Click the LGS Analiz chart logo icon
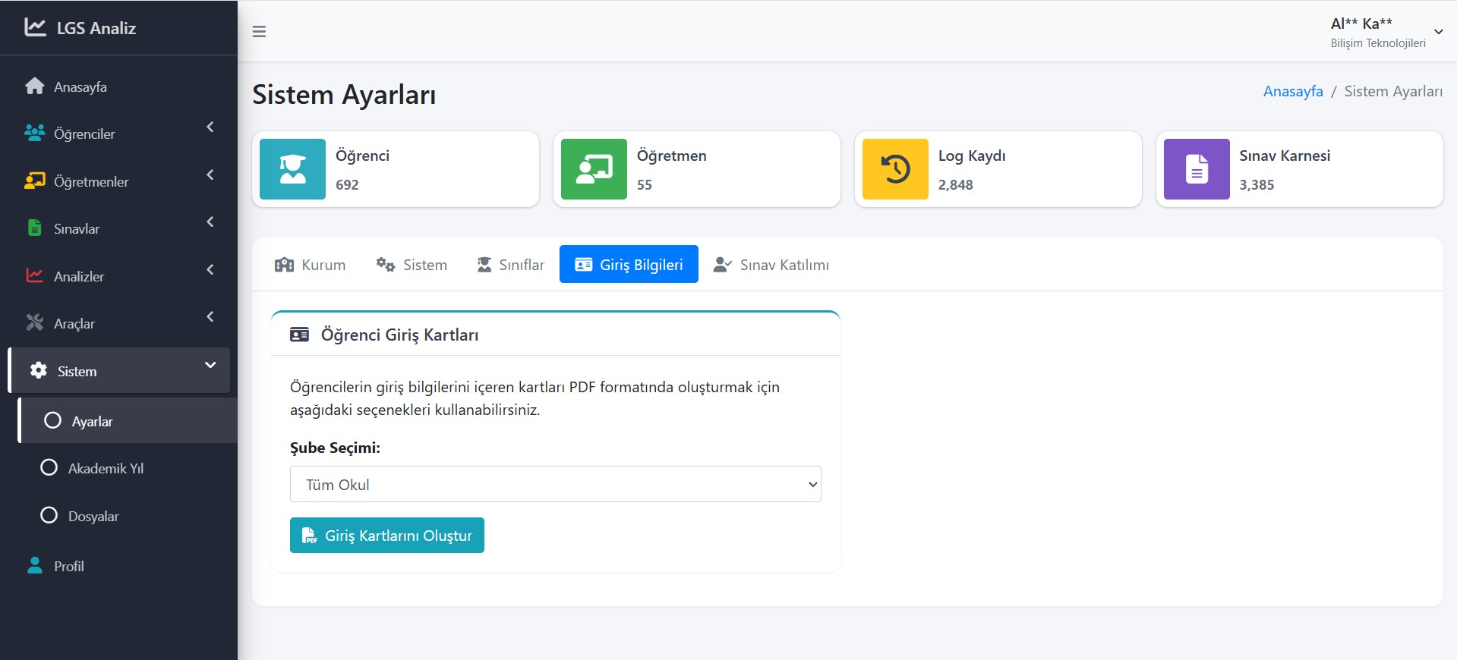The image size is (1457, 660). pyautogui.click(x=35, y=27)
